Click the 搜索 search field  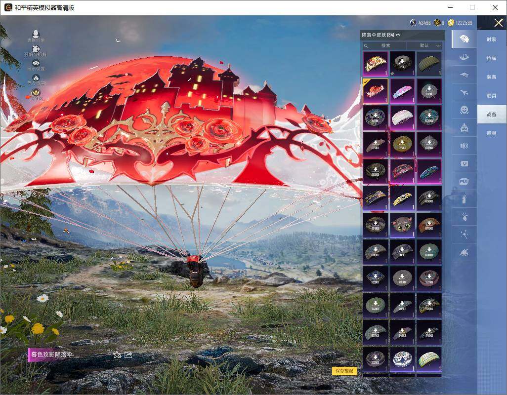click(x=384, y=45)
